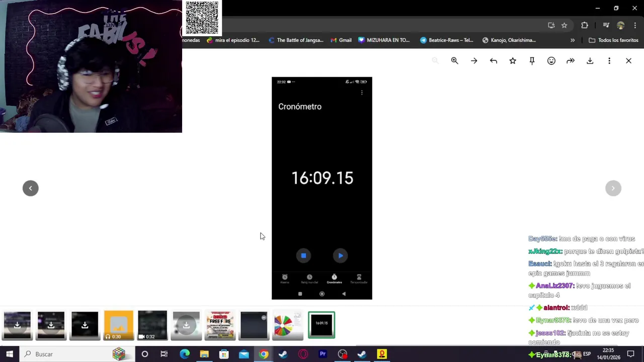Open the second downloadable thumbnail
Viewport: 644px width, 362px height.
pyautogui.click(x=51, y=325)
